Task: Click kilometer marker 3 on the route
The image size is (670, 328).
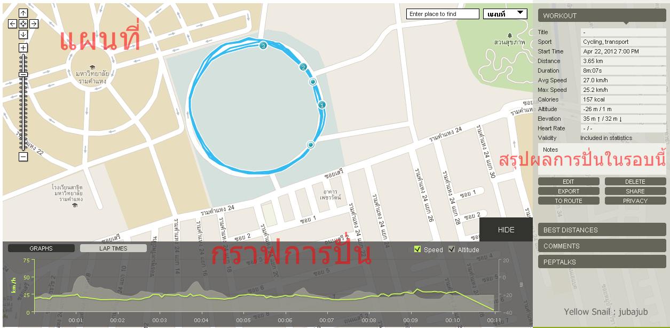Action: pos(263,46)
